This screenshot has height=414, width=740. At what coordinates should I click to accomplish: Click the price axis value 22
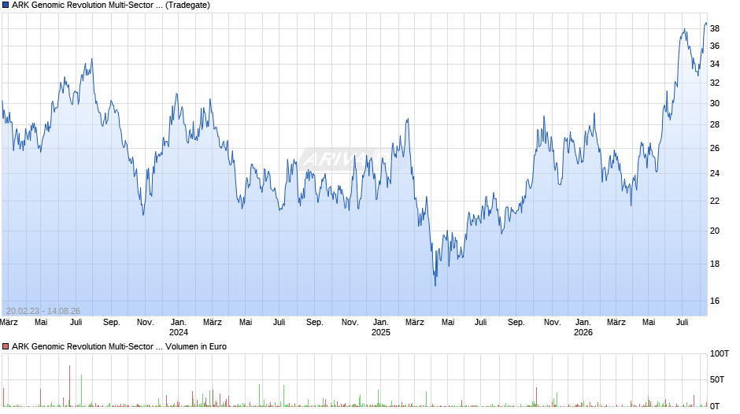coord(715,201)
